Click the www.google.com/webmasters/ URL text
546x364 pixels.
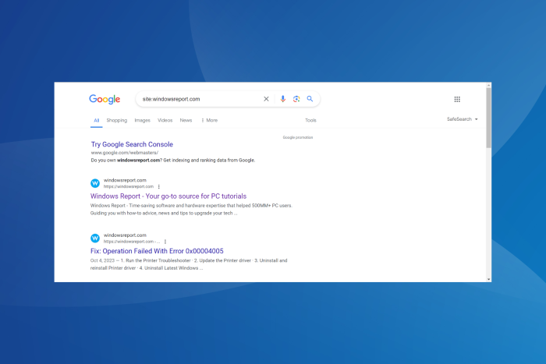125,153
